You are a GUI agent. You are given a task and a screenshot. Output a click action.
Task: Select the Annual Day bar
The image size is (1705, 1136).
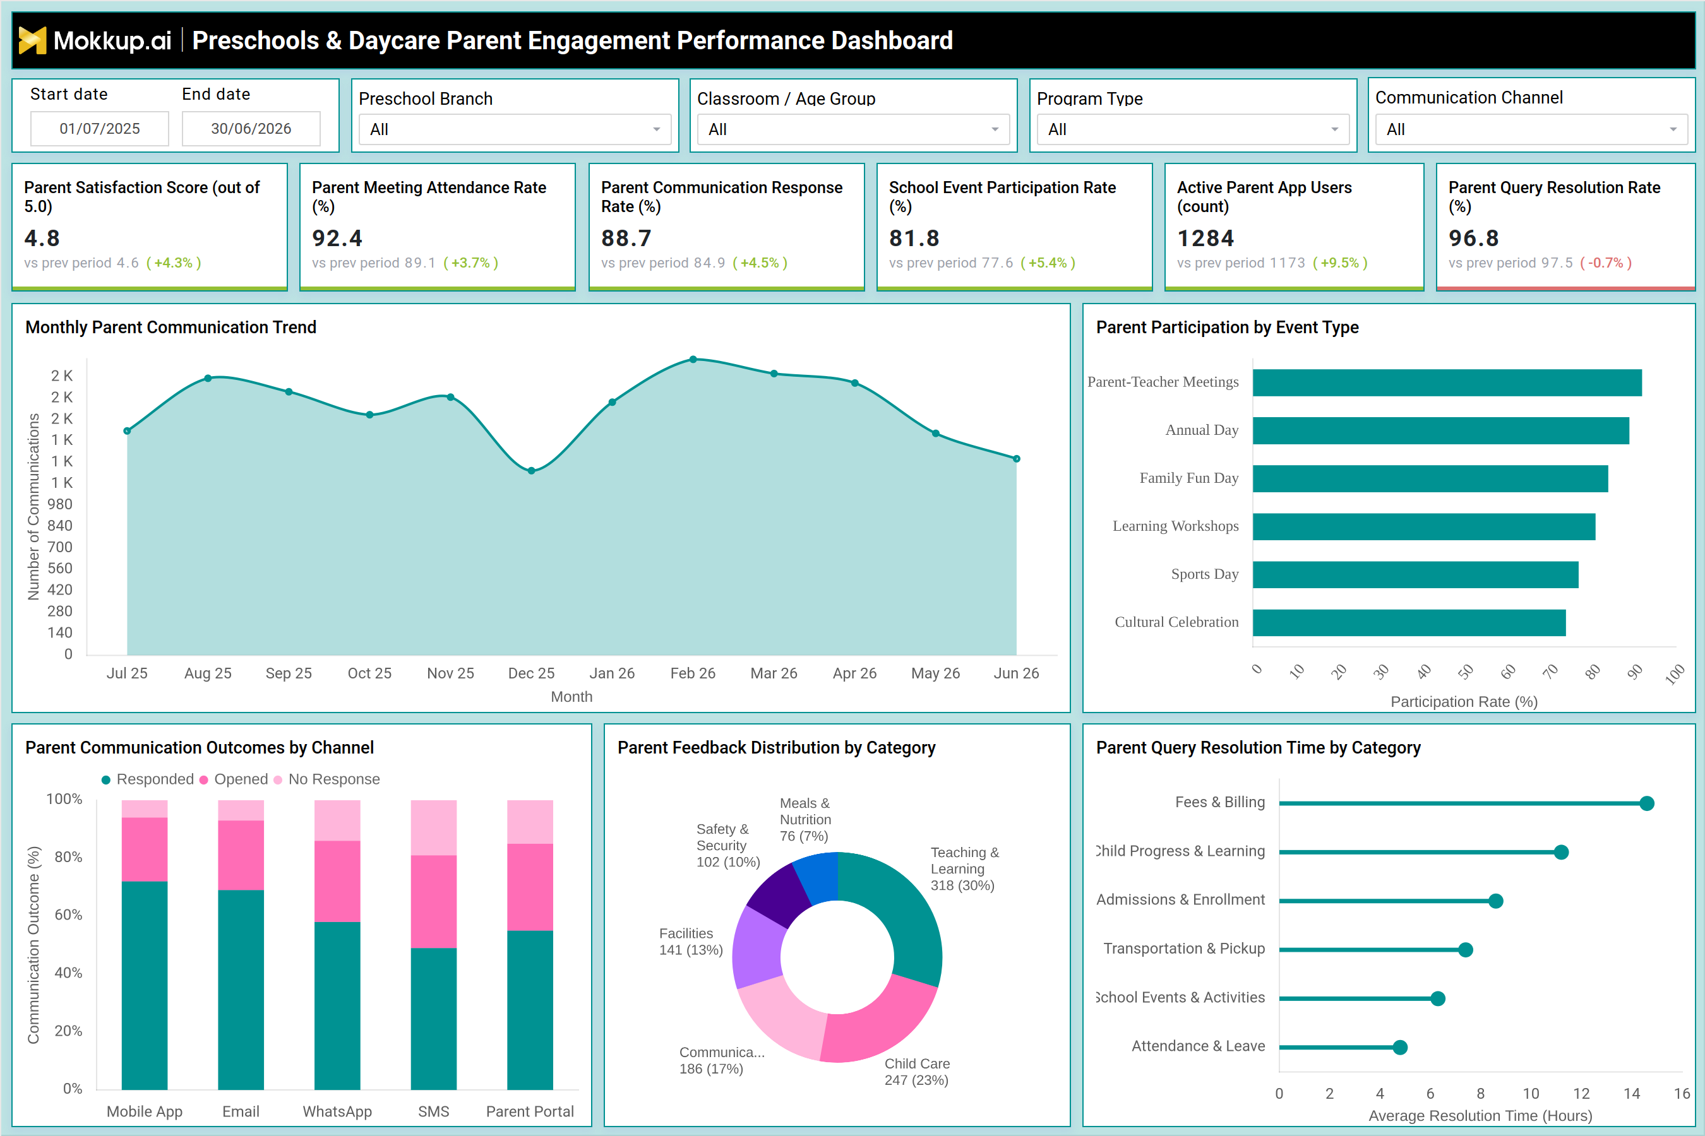click(x=1441, y=430)
